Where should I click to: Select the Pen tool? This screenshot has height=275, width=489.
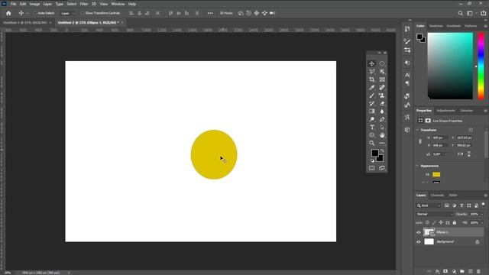click(x=382, y=119)
